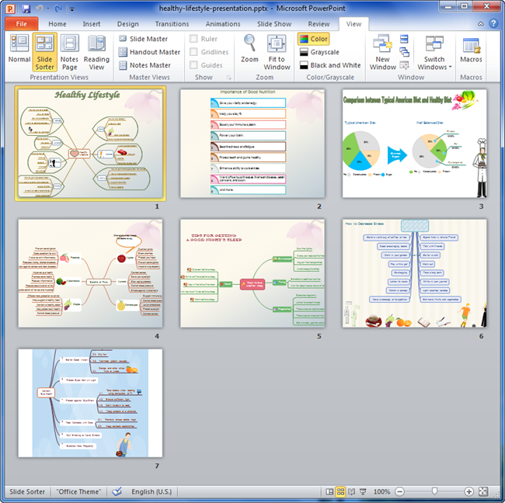Toggle the Ruler checkbox
Image resolution: width=505 pixels, height=503 pixels.
[x=193, y=39]
